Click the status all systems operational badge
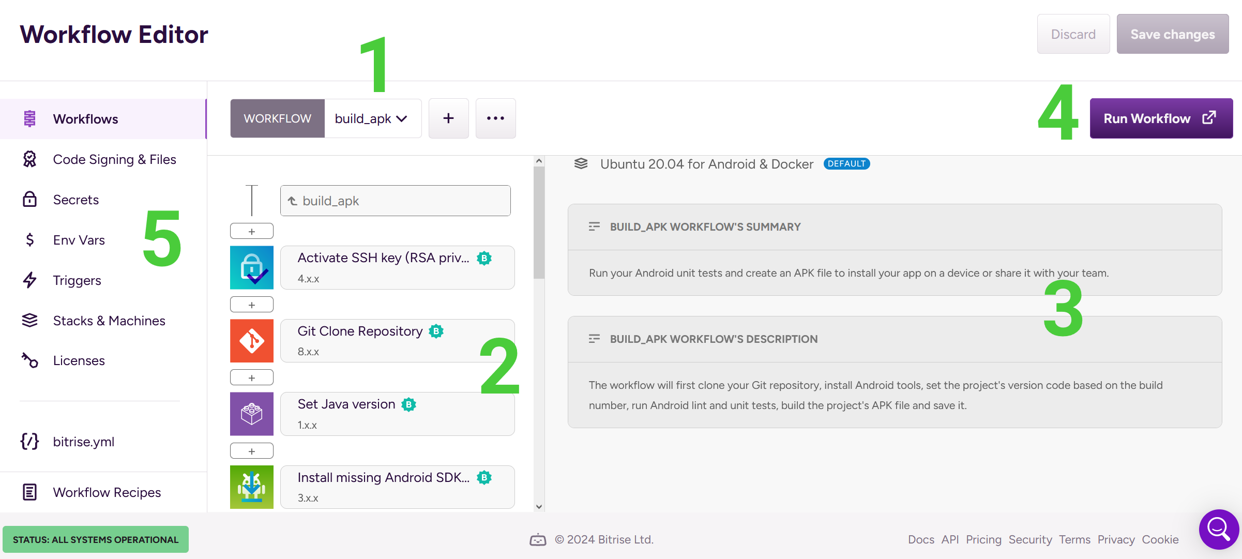The height and width of the screenshot is (559, 1242). pyautogui.click(x=96, y=539)
